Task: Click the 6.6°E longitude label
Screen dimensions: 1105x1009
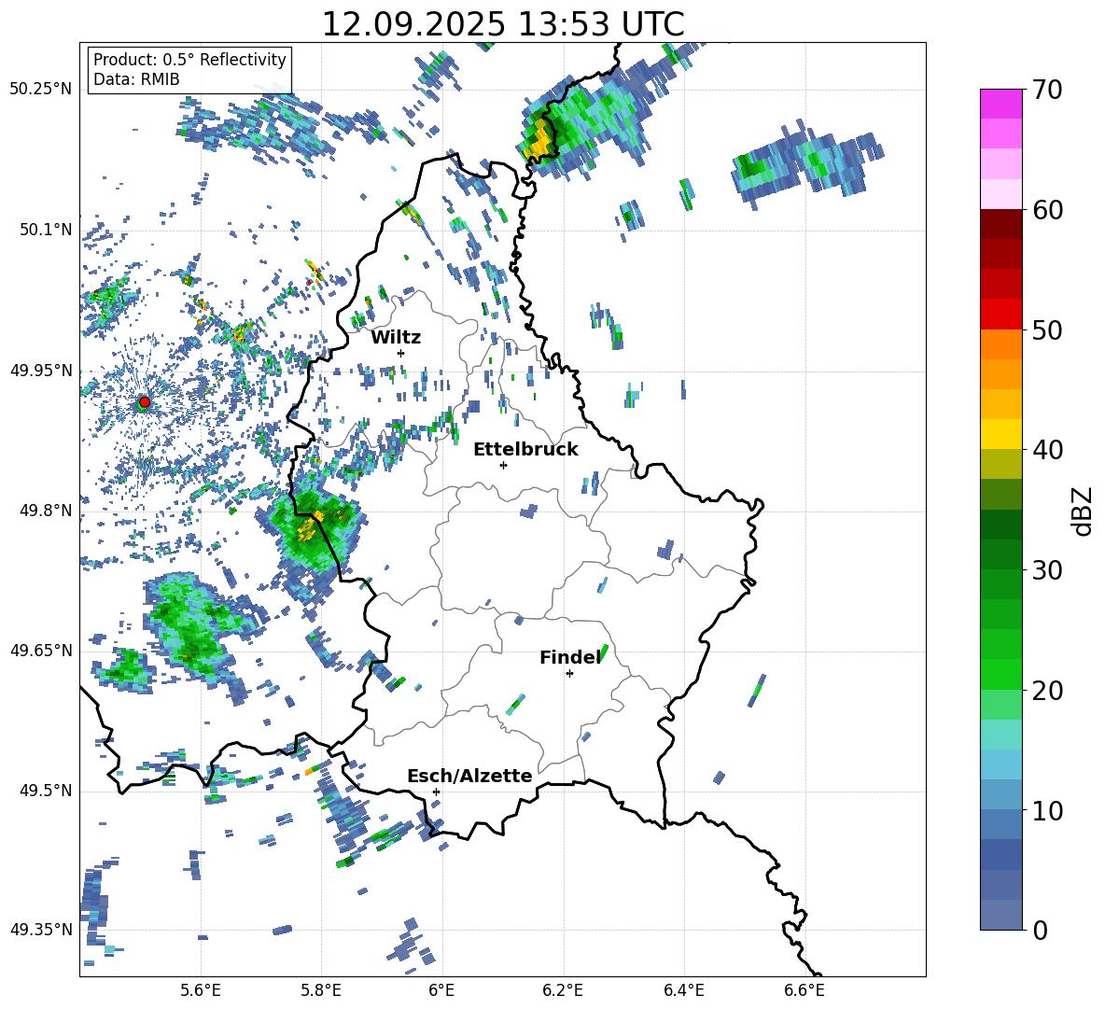Action: (804, 990)
